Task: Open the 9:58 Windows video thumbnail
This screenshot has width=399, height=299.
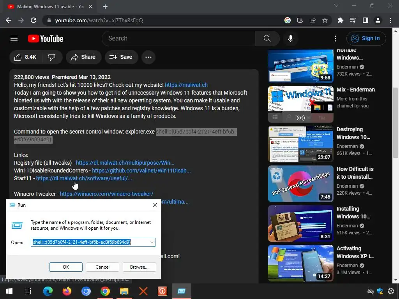Action: [301, 66]
